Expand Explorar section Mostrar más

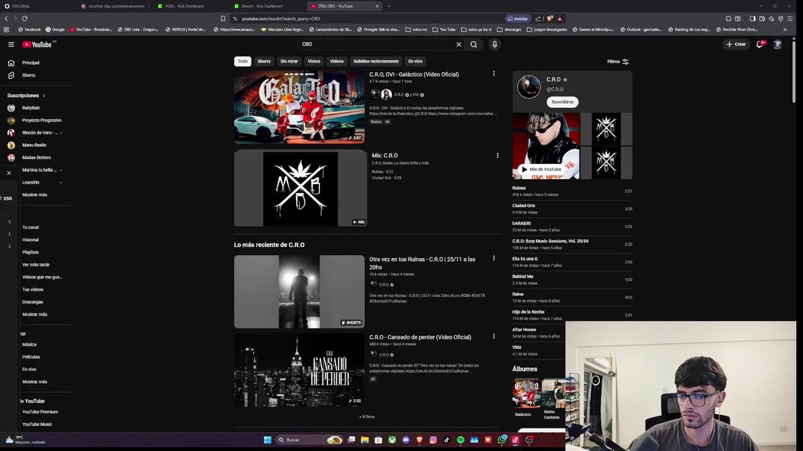[x=35, y=382]
